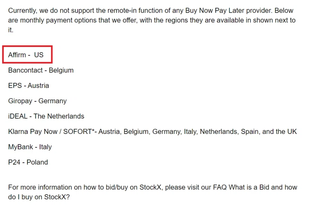Viewport: 320px width, 209px height.
Task: Click the word "SOFORT*" in the Klarna line
Action: click(78, 132)
